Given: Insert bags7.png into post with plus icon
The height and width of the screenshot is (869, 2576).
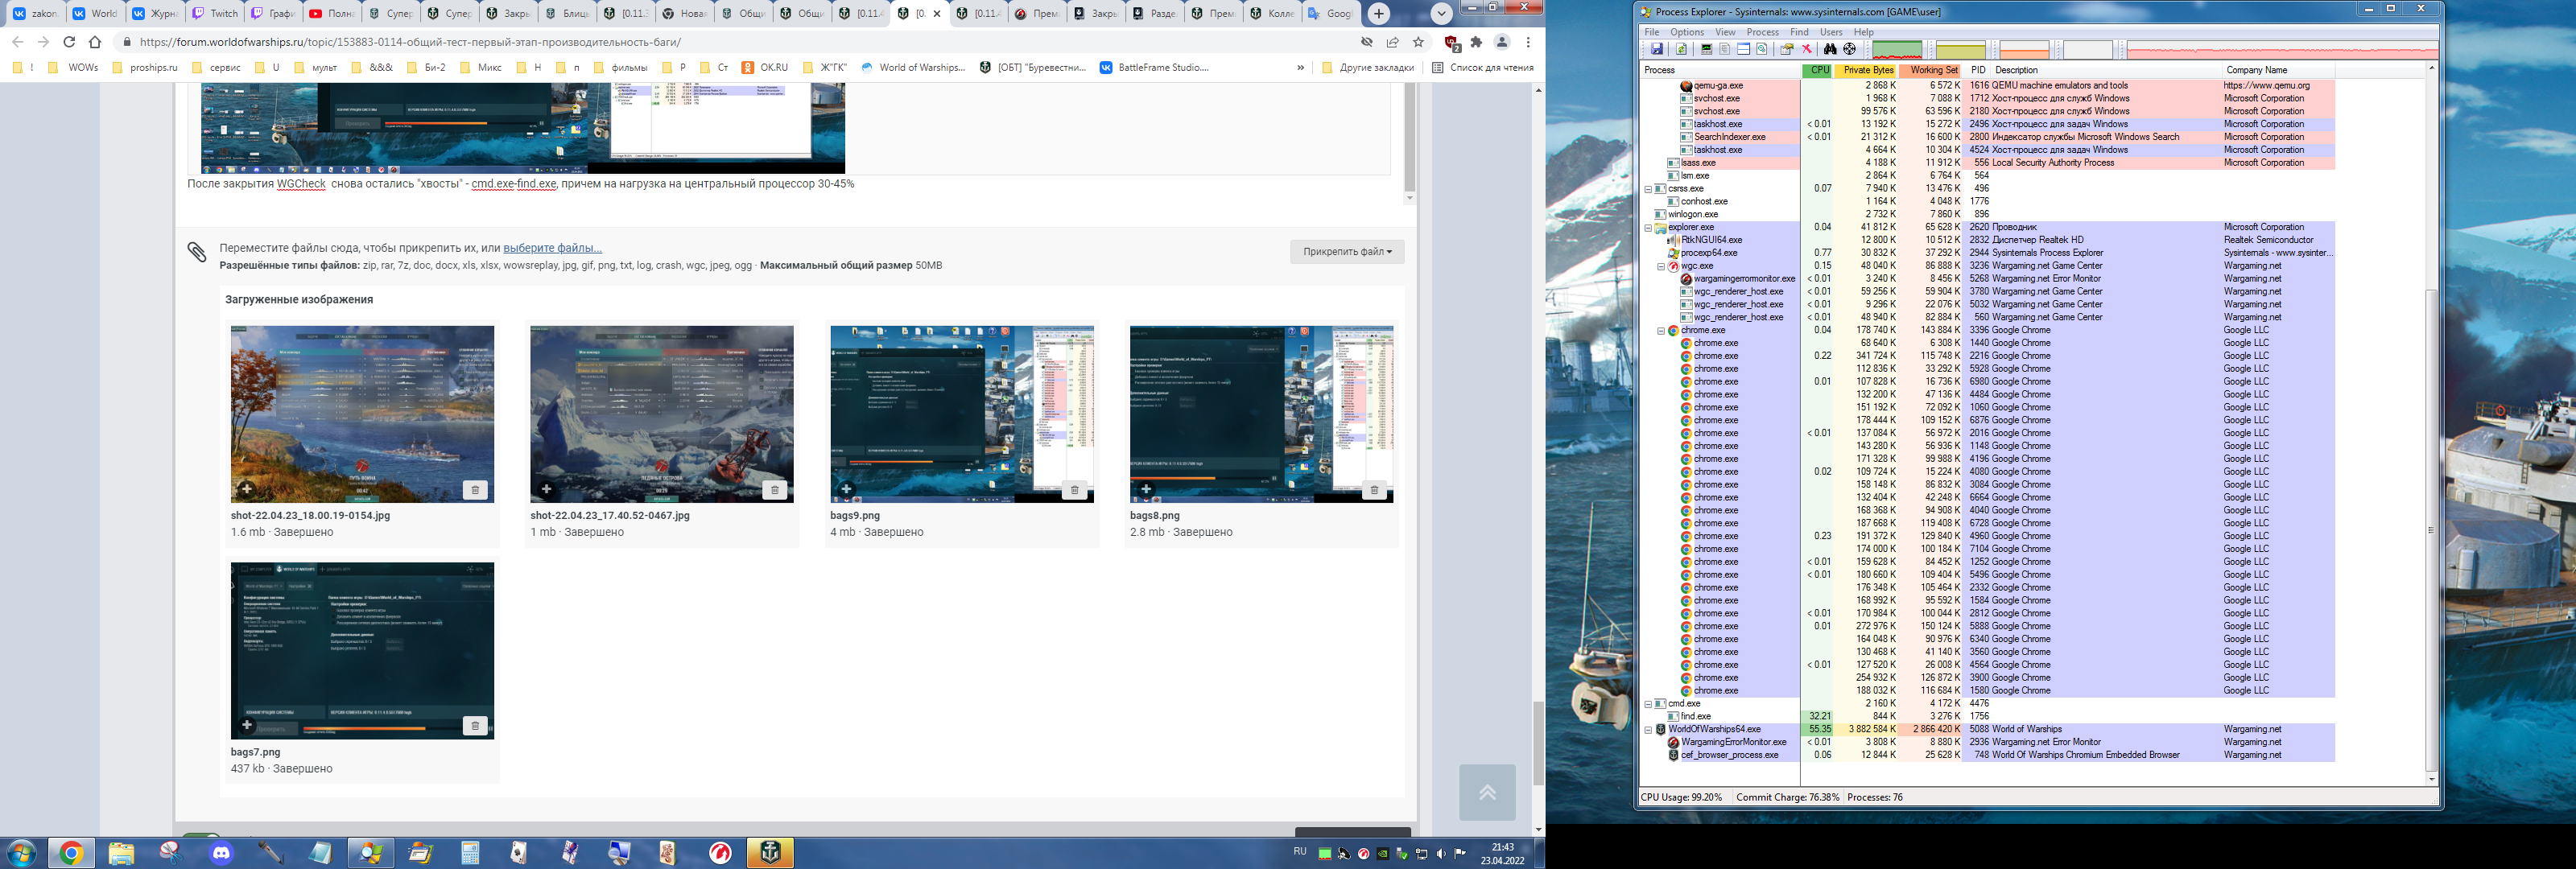Looking at the screenshot, I should tap(246, 725).
